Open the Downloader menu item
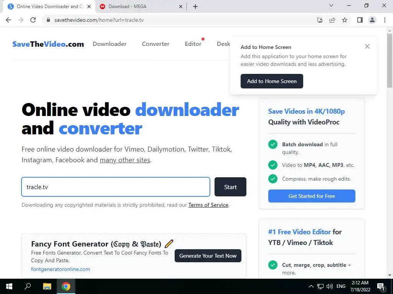The image size is (393, 294). coord(109,44)
